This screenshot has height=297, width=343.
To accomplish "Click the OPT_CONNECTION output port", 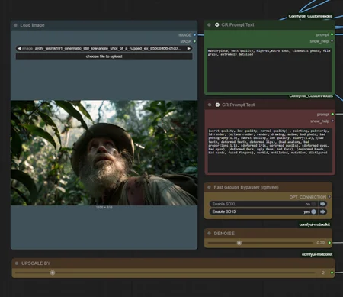I will pyautogui.click(x=329, y=197).
